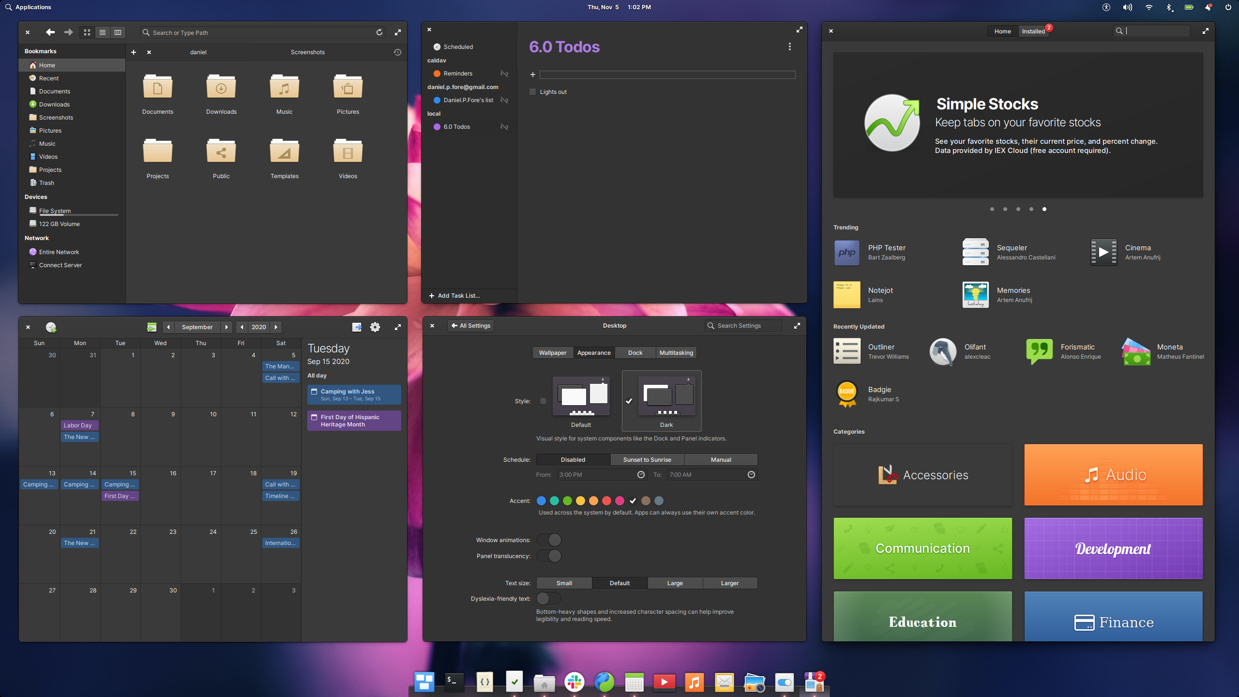Switch to the Multitasking tab
Viewport: 1239px width, 697px height.
(x=676, y=352)
